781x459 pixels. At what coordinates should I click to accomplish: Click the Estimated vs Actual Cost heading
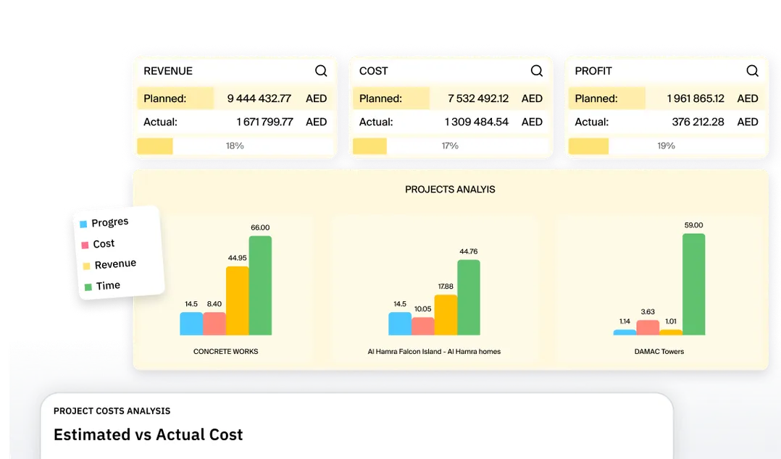tap(148, 434)
